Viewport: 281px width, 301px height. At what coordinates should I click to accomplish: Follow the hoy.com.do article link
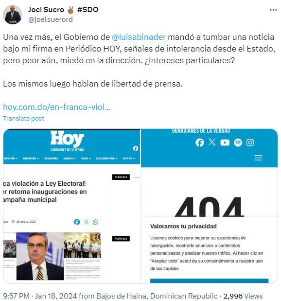(57, 107)
